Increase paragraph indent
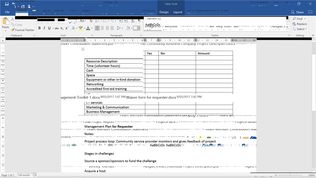The height and width of the screenshot is (178, 316). (126, 21)
